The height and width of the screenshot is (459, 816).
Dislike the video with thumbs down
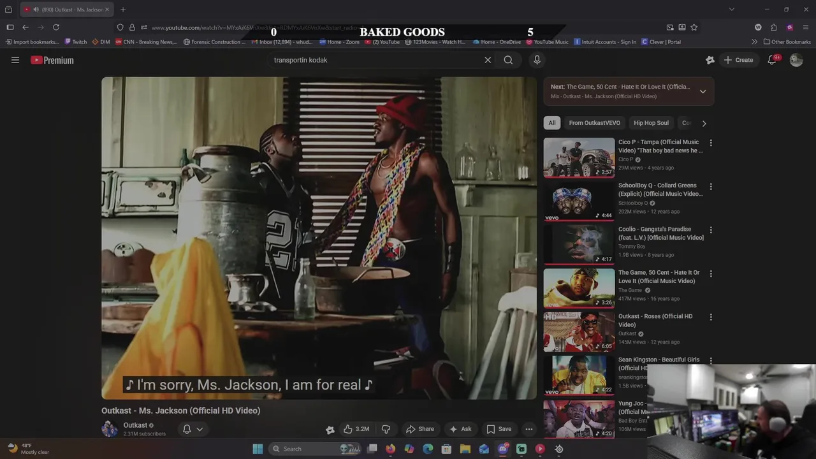coord(386,429)
